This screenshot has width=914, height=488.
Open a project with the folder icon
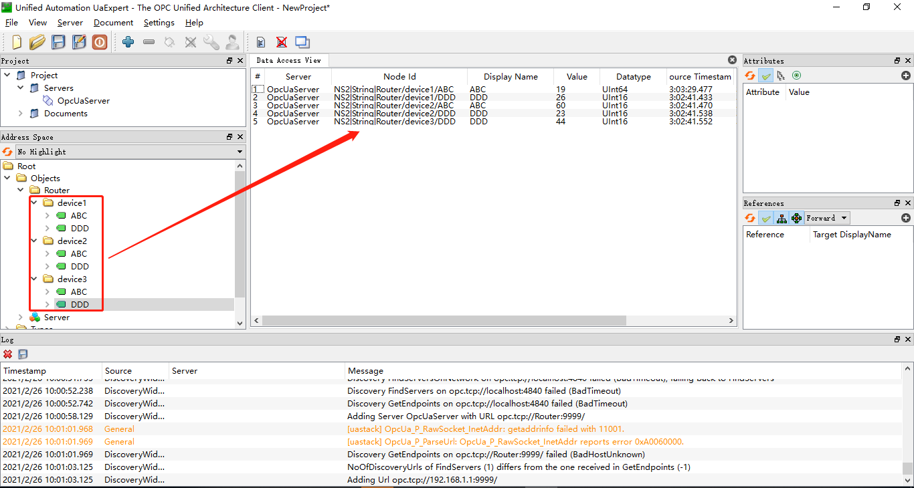point(37,42)
